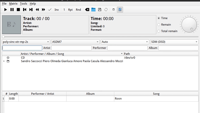Click the # playlist column header
Viewport: 200px width, 113px height.
(6, 94)
